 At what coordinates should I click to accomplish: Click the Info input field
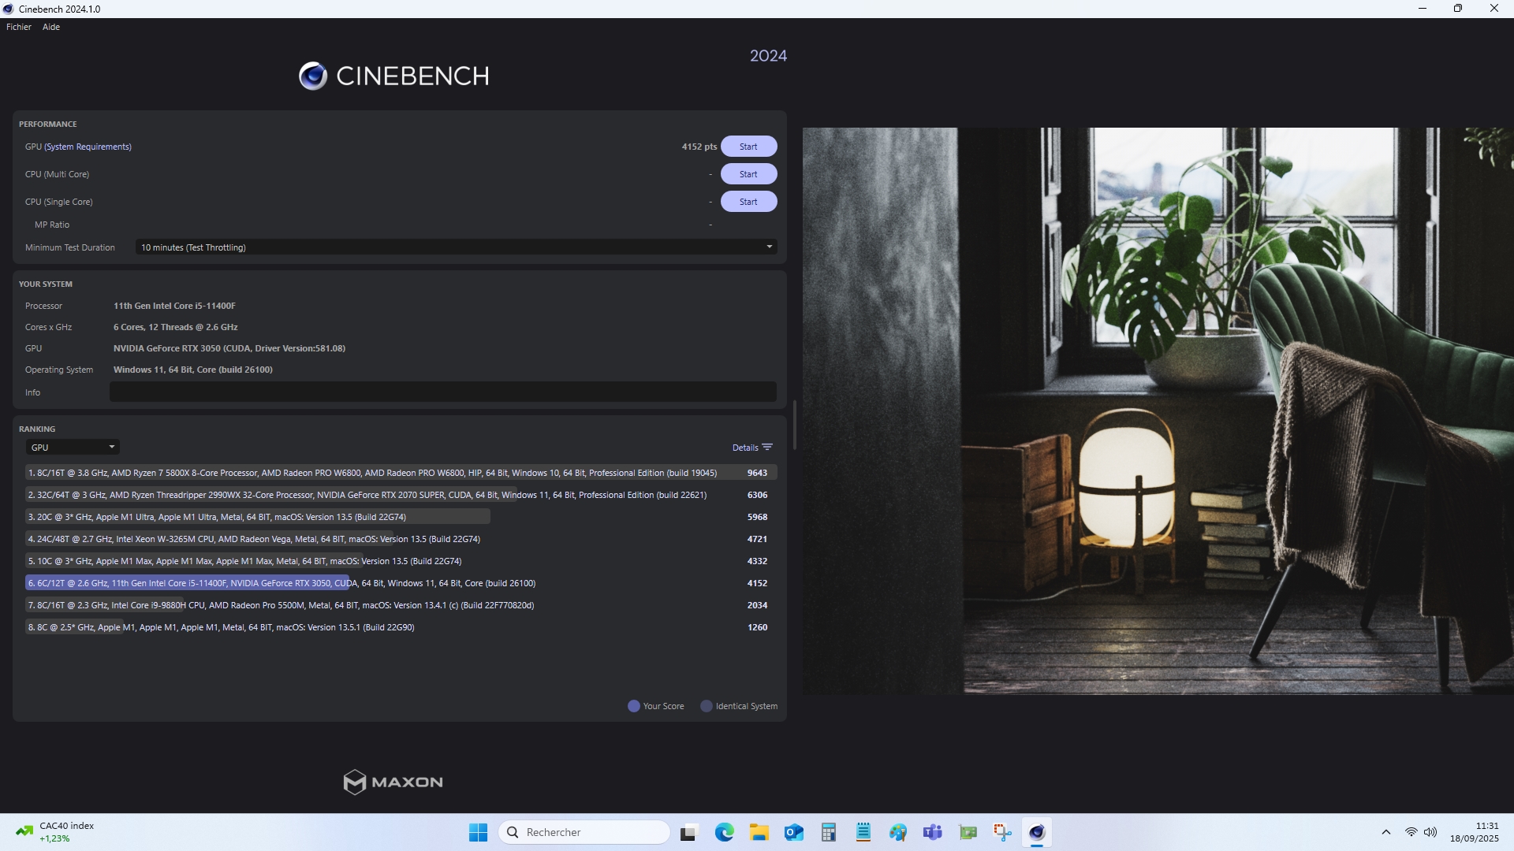[x=443, y=392]
